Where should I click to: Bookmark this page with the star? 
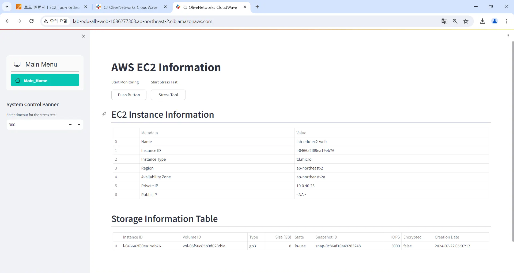(x=466, y=21)
